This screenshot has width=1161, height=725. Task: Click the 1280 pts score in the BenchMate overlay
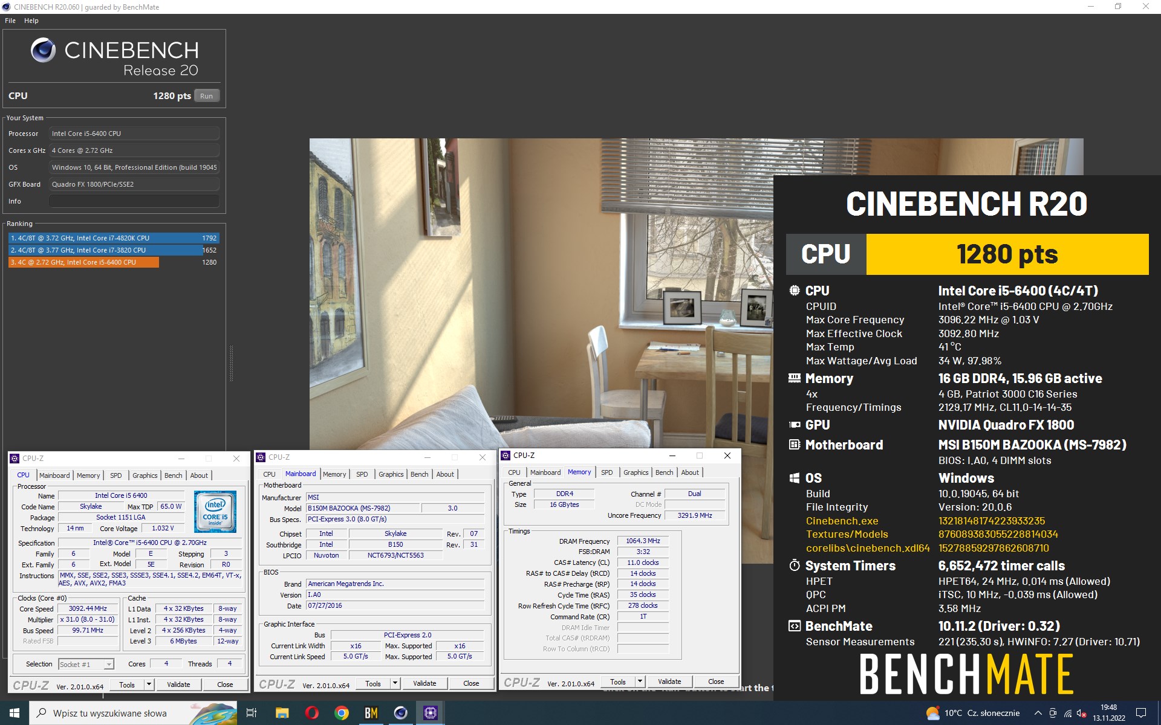1007,254
